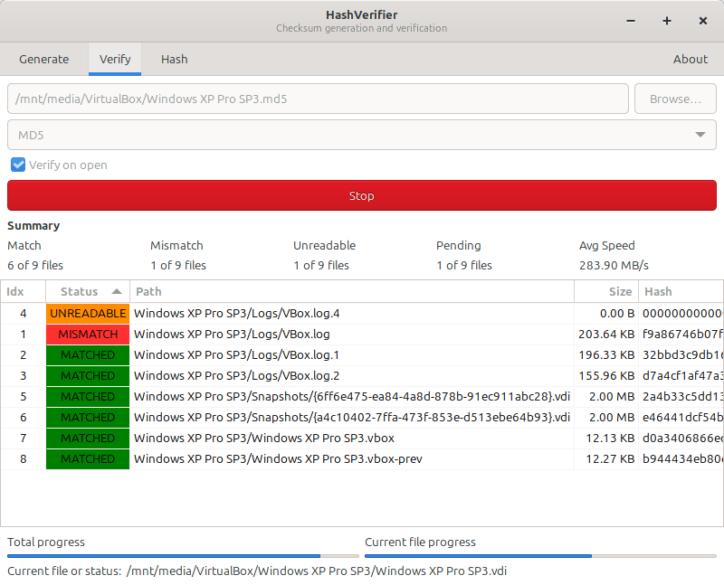
Task: Open the MD5 algorithm dropdown
Action: tap(361, 136)
